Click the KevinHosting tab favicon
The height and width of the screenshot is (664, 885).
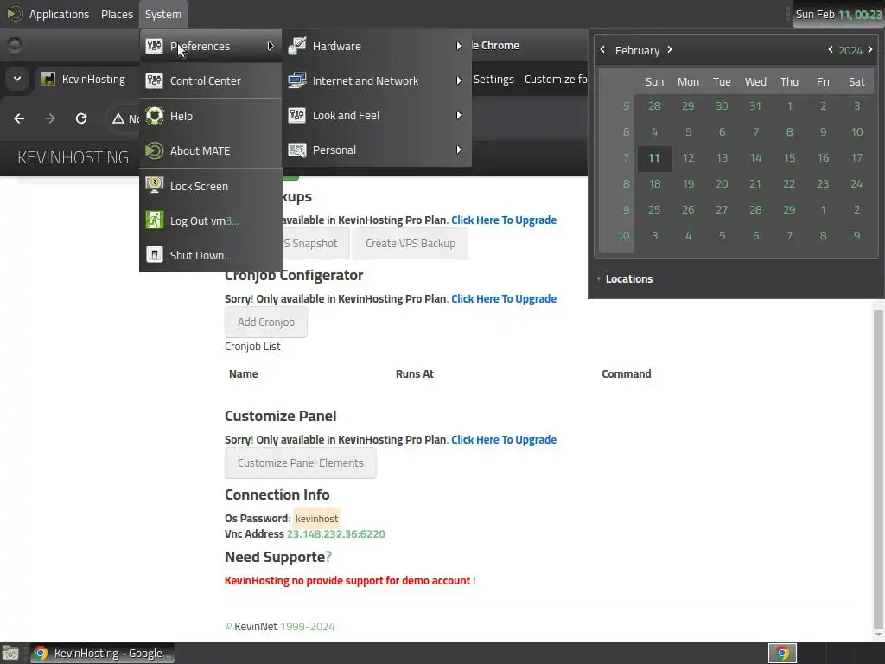[48, 79]
